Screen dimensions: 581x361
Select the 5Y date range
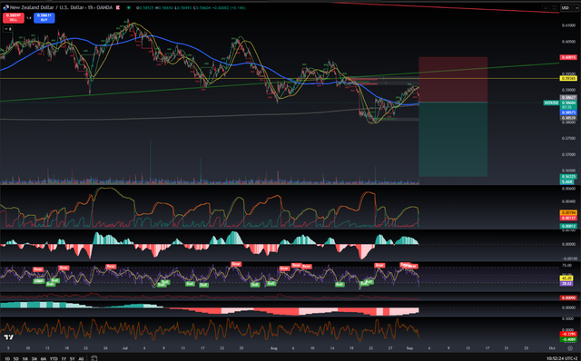[x=73, y=358]
